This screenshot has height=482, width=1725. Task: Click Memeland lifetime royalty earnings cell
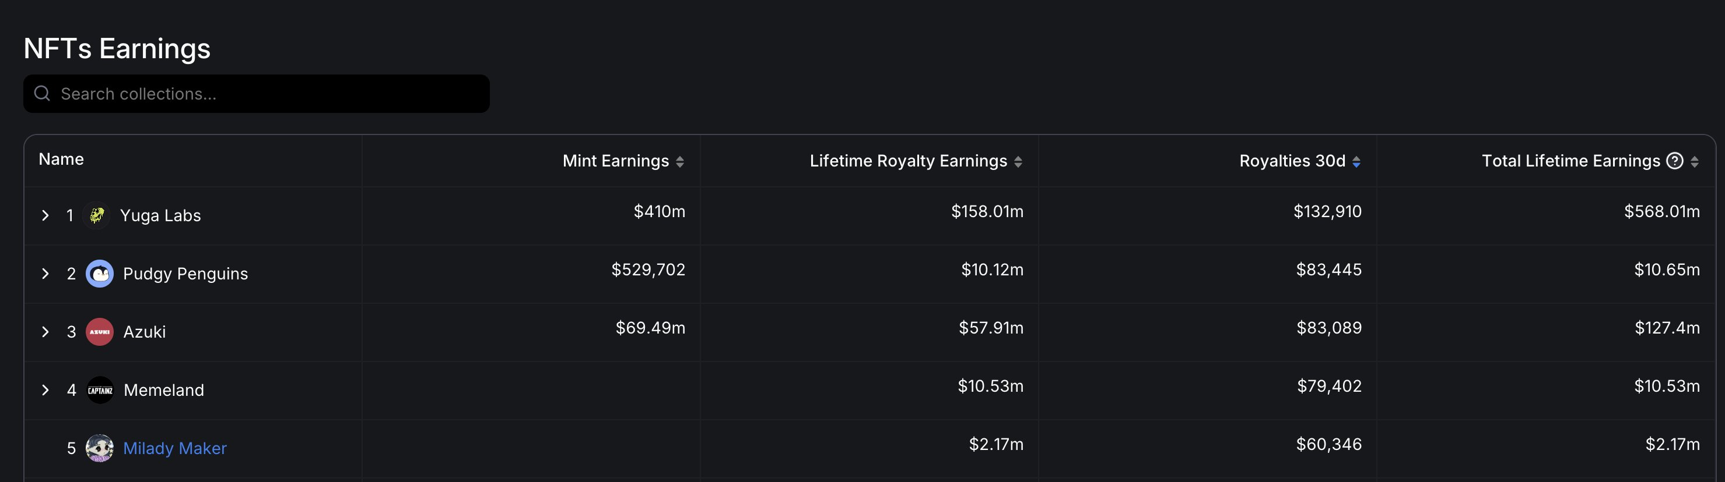pyautogui.click(x=990, y=386)
